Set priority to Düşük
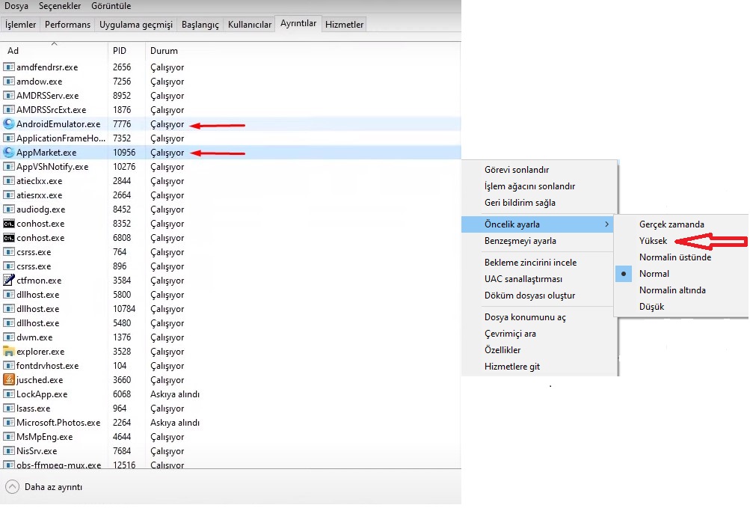750x508 pixels. click(x=651, y=307)
